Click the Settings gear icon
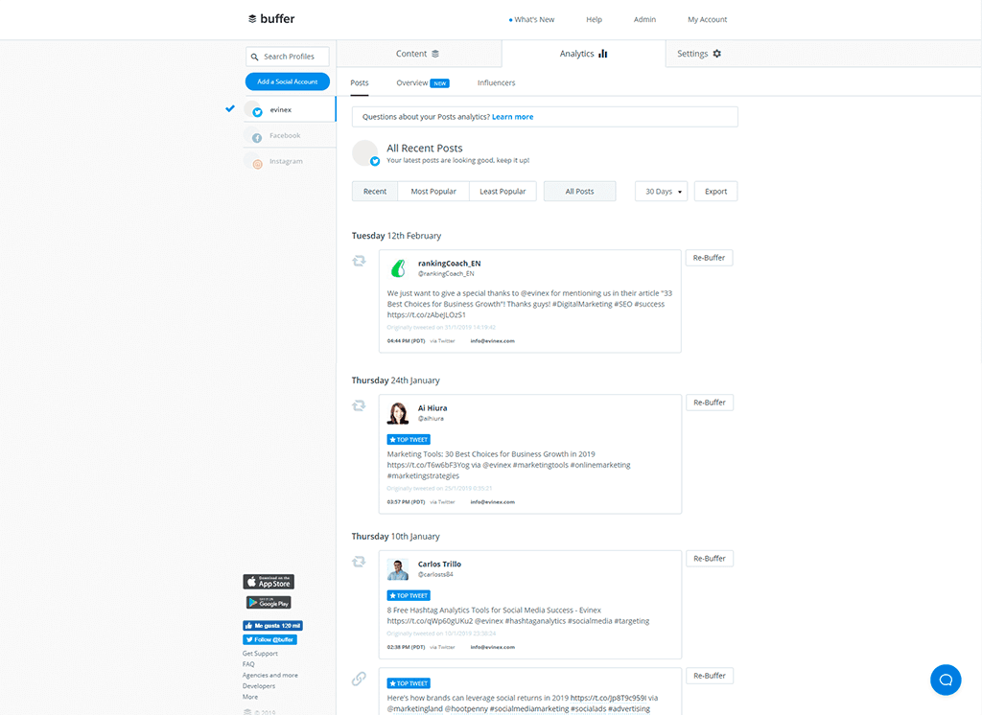 (717, 54)
